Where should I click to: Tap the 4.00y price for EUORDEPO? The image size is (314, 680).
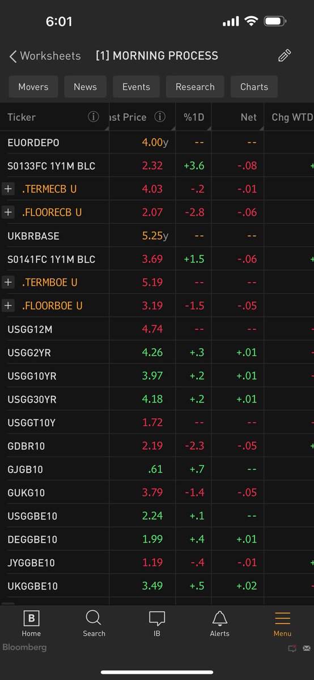(155, 142)
